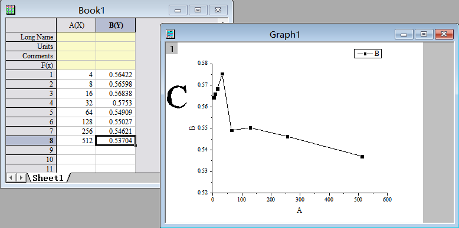Maximize the Graph1 window

click(x=424, y=34)
